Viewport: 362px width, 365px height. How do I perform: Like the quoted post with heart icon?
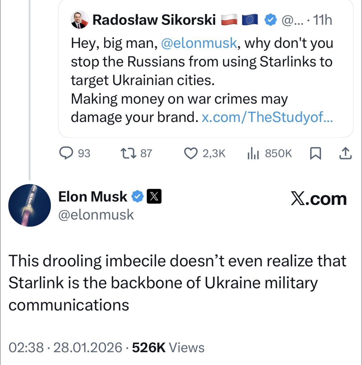190,153
